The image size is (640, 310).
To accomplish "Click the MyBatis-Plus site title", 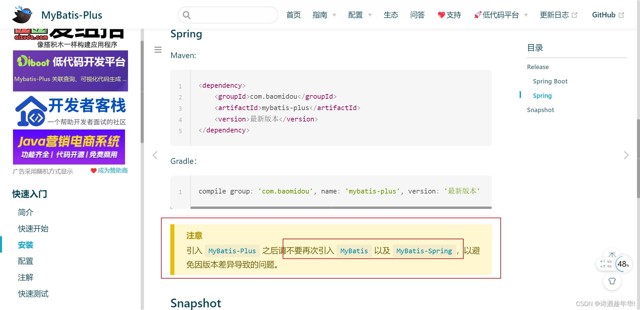I will 72,15.
